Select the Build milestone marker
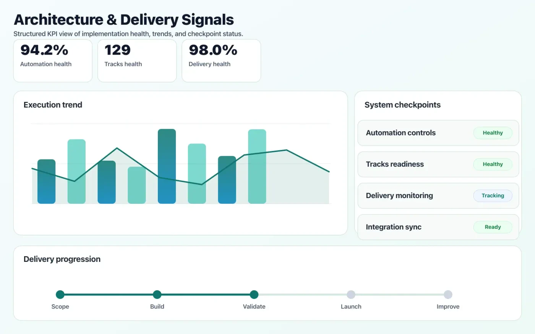The image size is (535, 334). coord(157,294)
